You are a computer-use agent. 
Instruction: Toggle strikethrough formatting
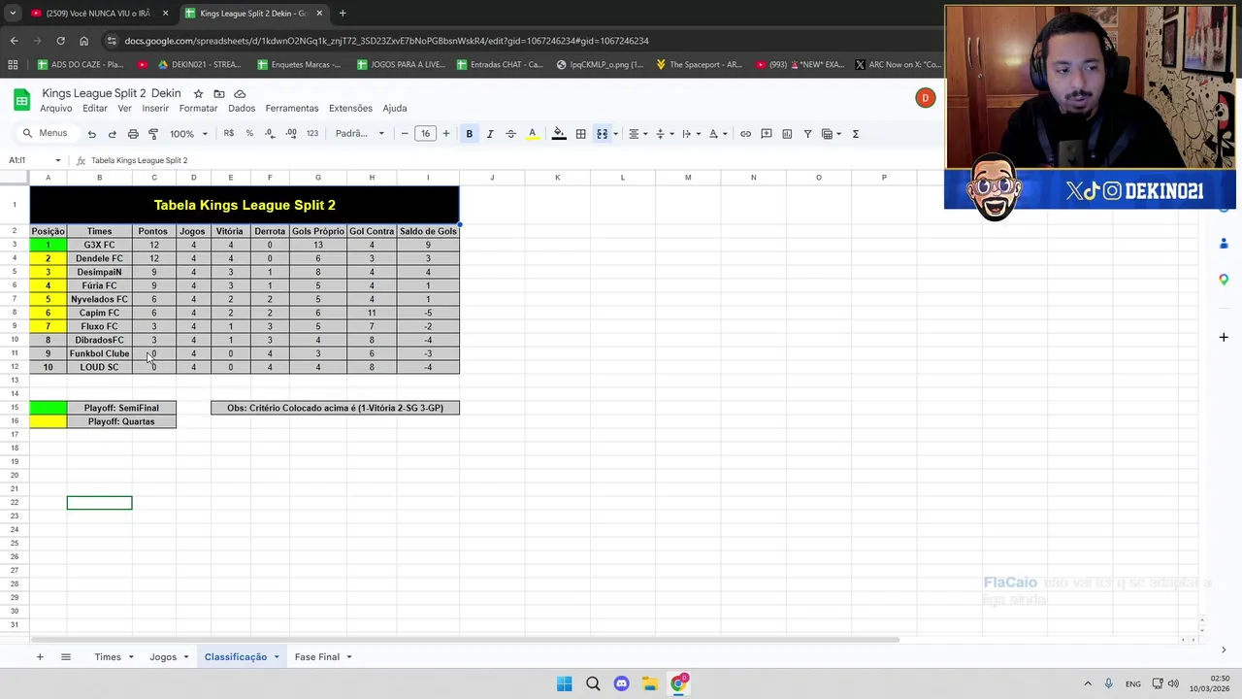coord(510,134)
